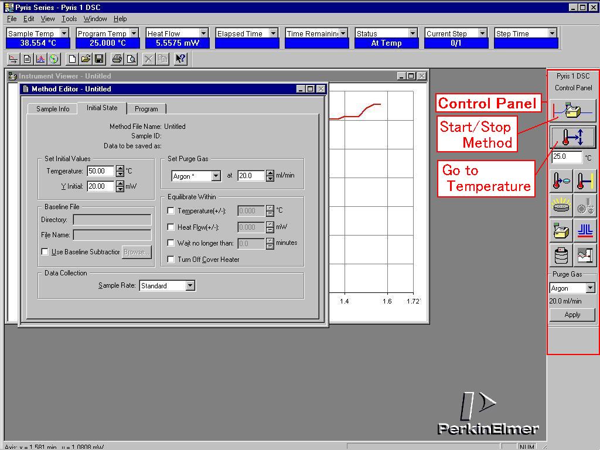Open the Time Remaining status dropdown
600x450 pixels.
[343, 33]
